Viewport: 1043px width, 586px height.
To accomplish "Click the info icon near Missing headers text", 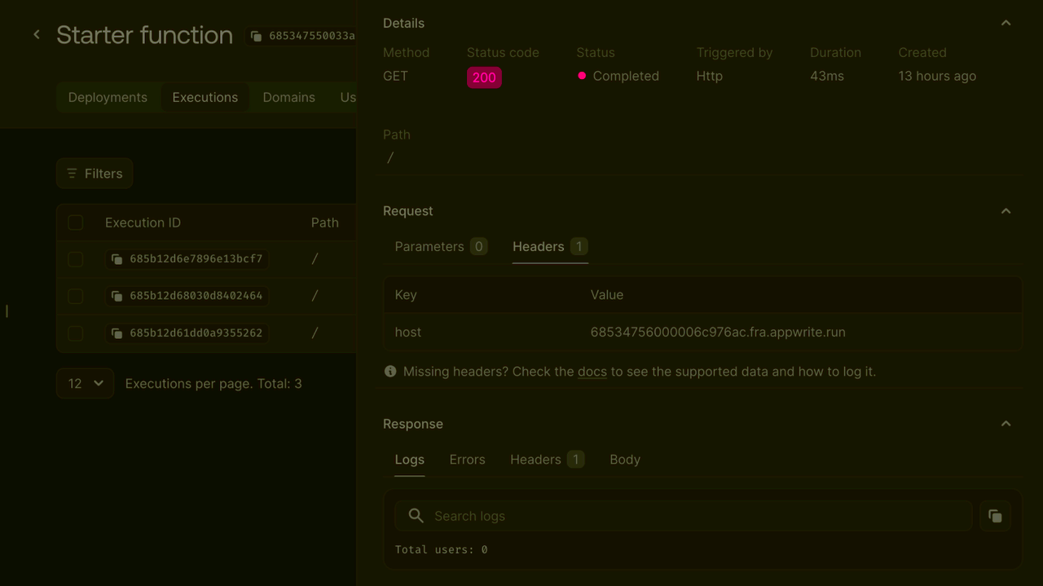I will click(390, 371).
